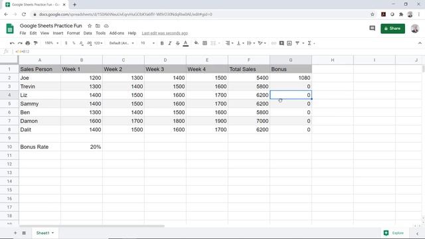Open the Functions sigma dropdown
Viewport: 425px width, 239px height.
(x=311, y=43)
